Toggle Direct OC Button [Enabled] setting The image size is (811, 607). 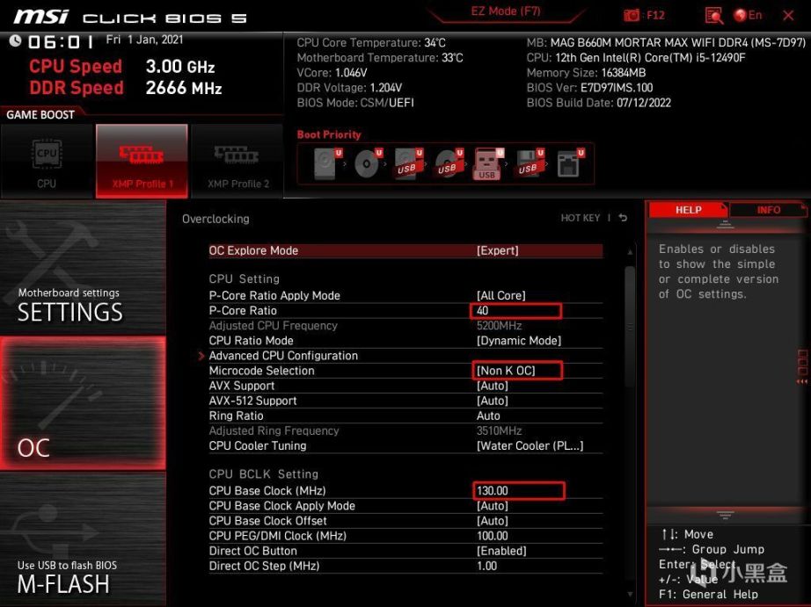click(501, 550)
